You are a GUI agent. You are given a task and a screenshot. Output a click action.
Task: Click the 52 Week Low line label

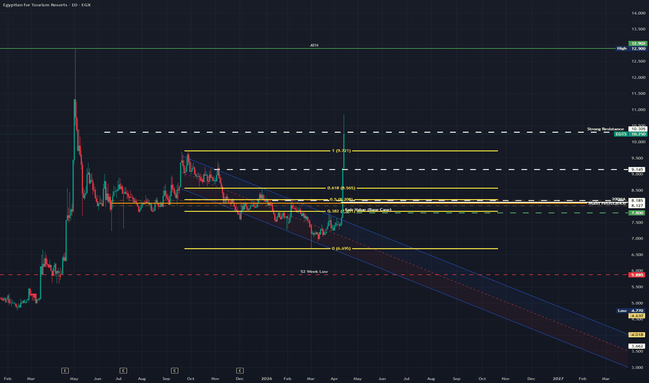click(x=313, y=272)
